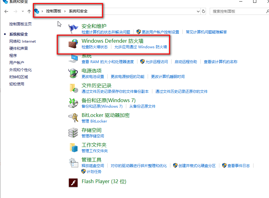Expand recent pages next to the forward arrow

(22, 11)
